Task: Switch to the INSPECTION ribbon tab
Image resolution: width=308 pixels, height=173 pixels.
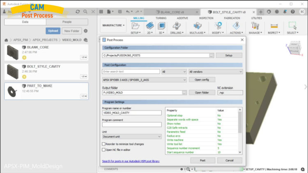Action: point(206,18)
